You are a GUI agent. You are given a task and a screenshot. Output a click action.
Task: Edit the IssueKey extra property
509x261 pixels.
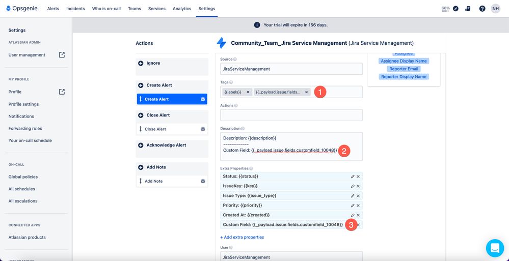pyautogui.click(x=353, y=186)
